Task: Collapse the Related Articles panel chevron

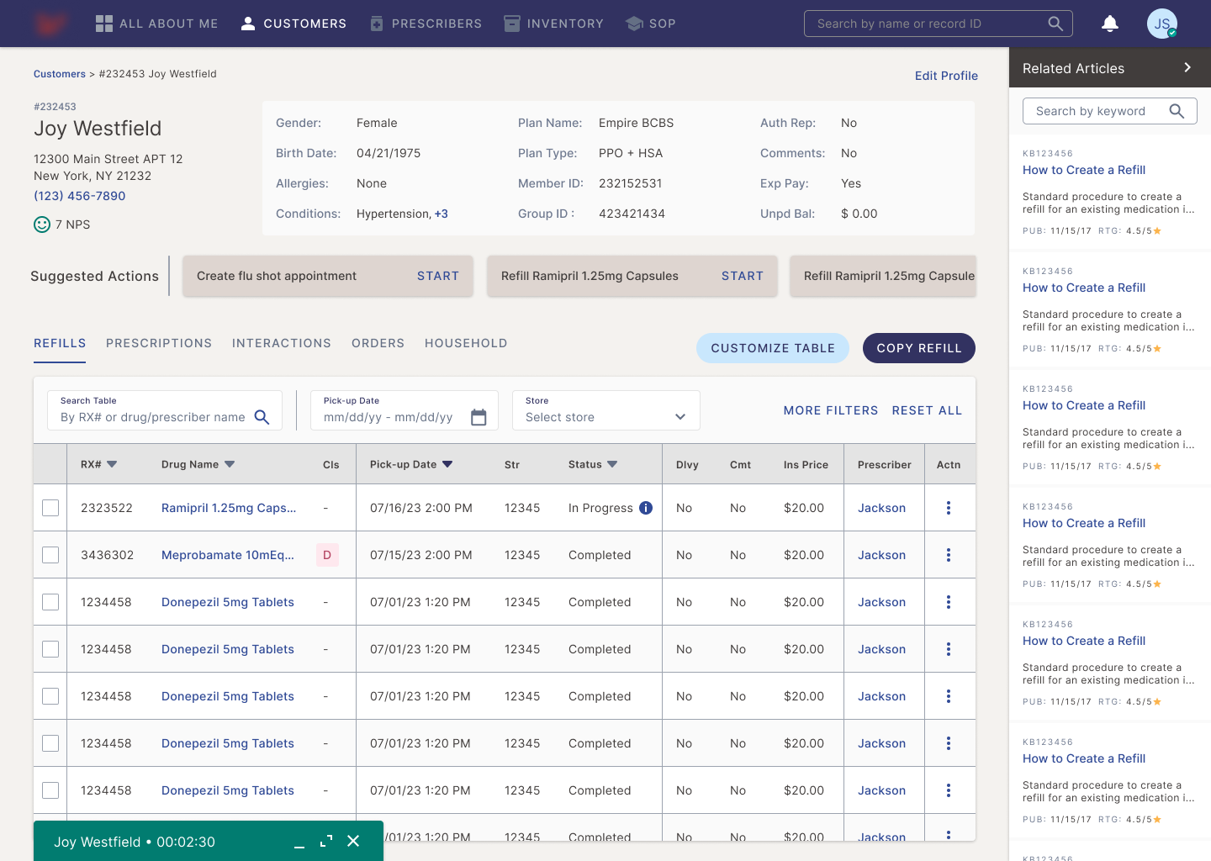Action: 1187,67
